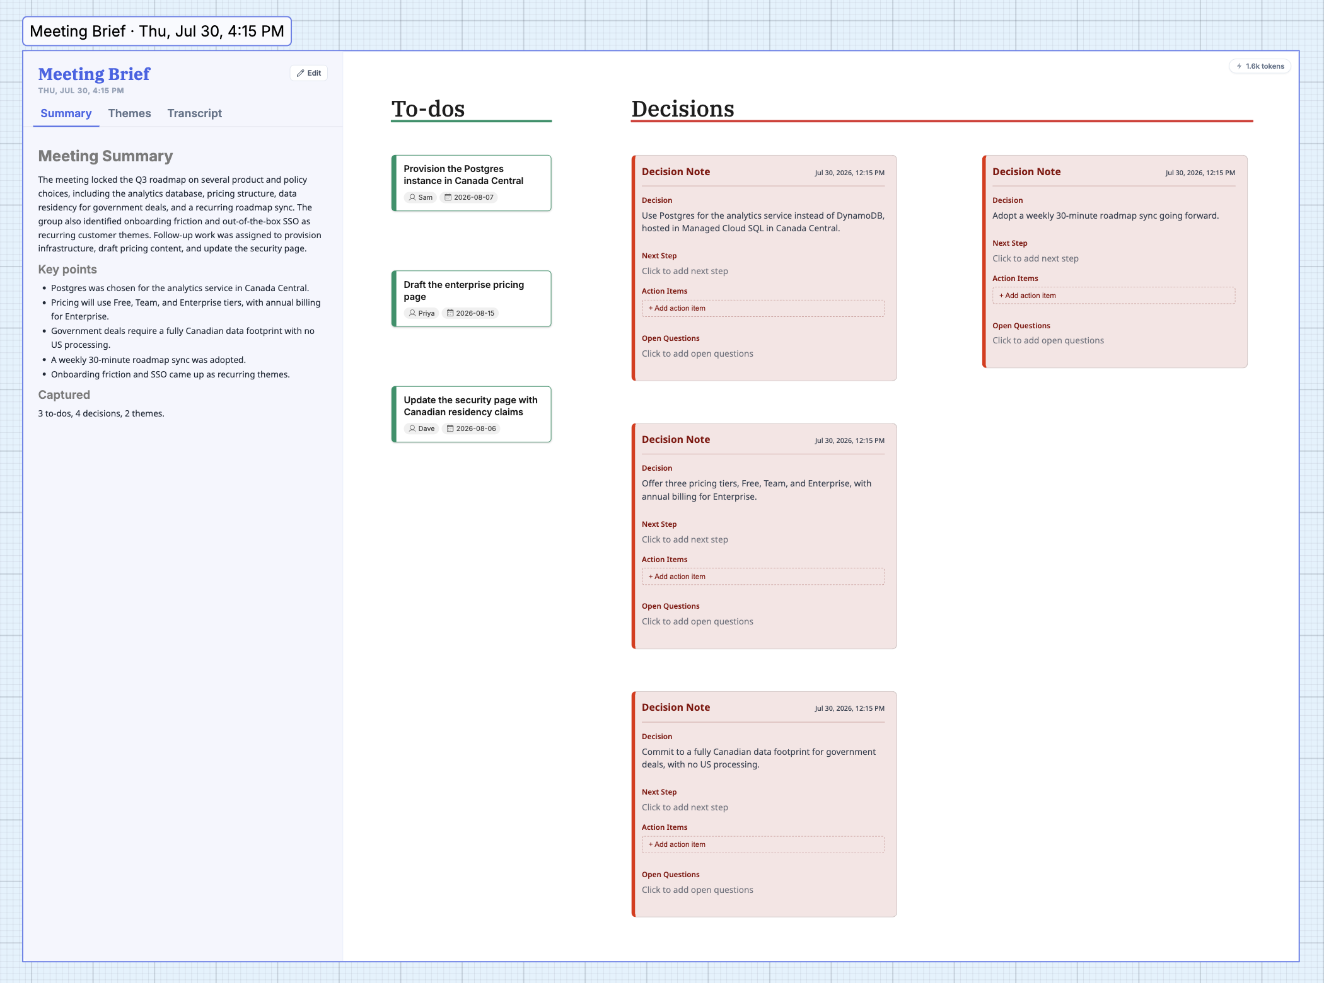Image resolution: width=1324 pixels, height=983 pixels.
Task: Click the three pricing tiers decision text
Action: [x=757, y=490]
